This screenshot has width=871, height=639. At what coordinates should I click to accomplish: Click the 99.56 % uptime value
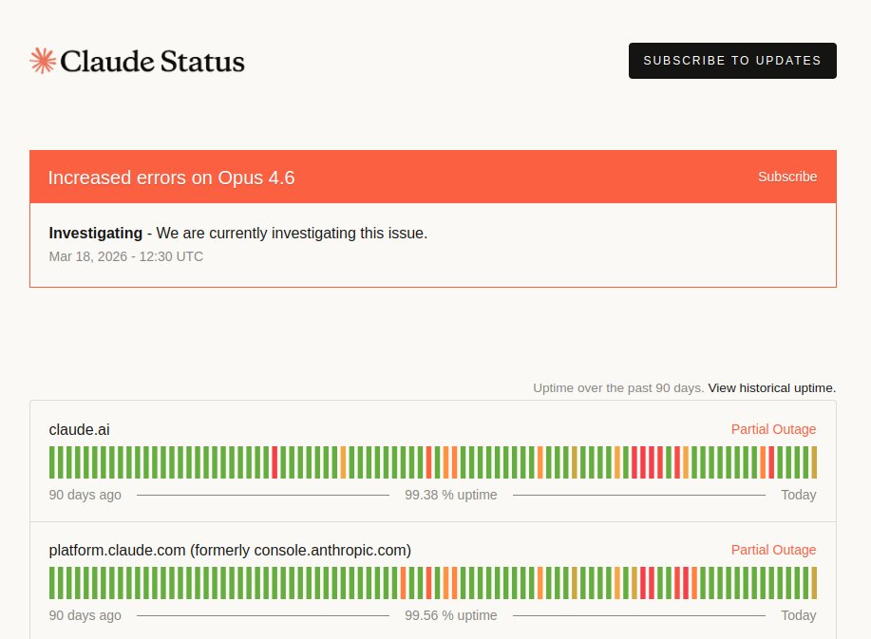(450, 615)
